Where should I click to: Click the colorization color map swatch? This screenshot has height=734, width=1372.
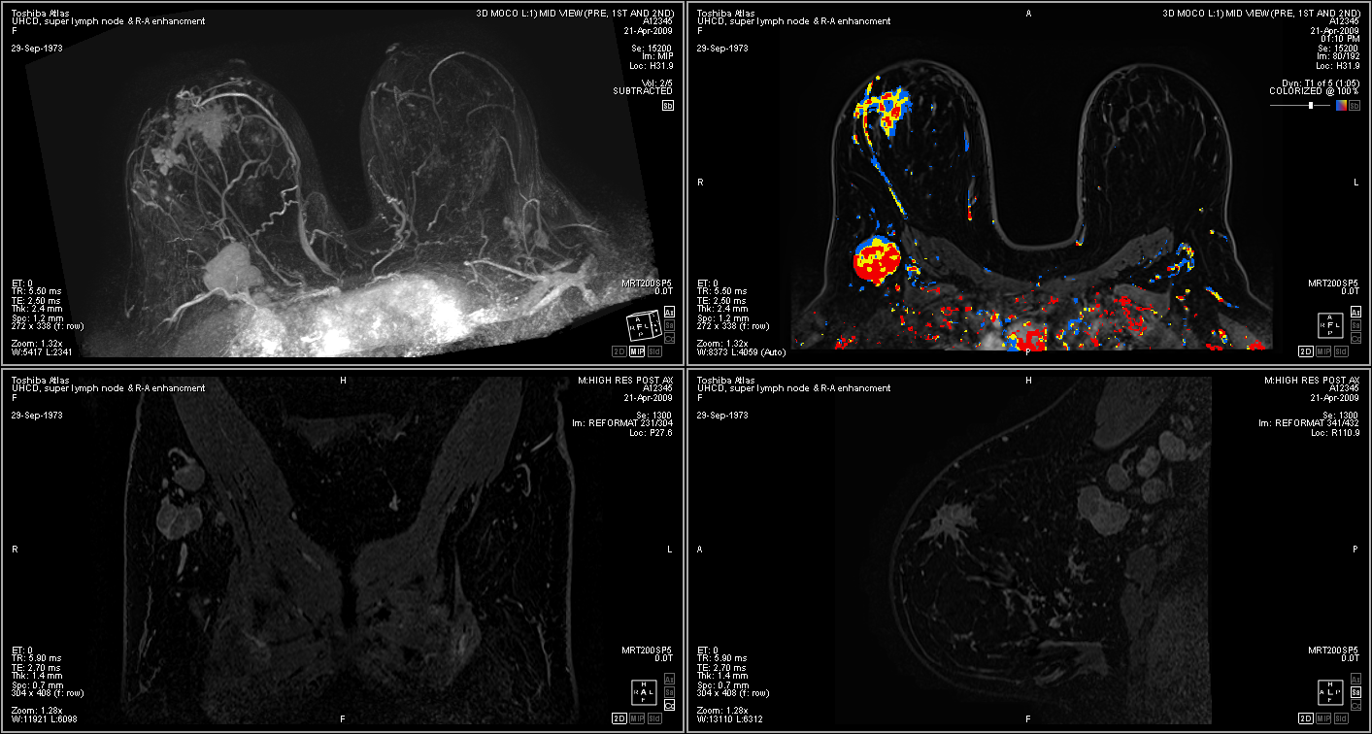(x=1341, y=105)
